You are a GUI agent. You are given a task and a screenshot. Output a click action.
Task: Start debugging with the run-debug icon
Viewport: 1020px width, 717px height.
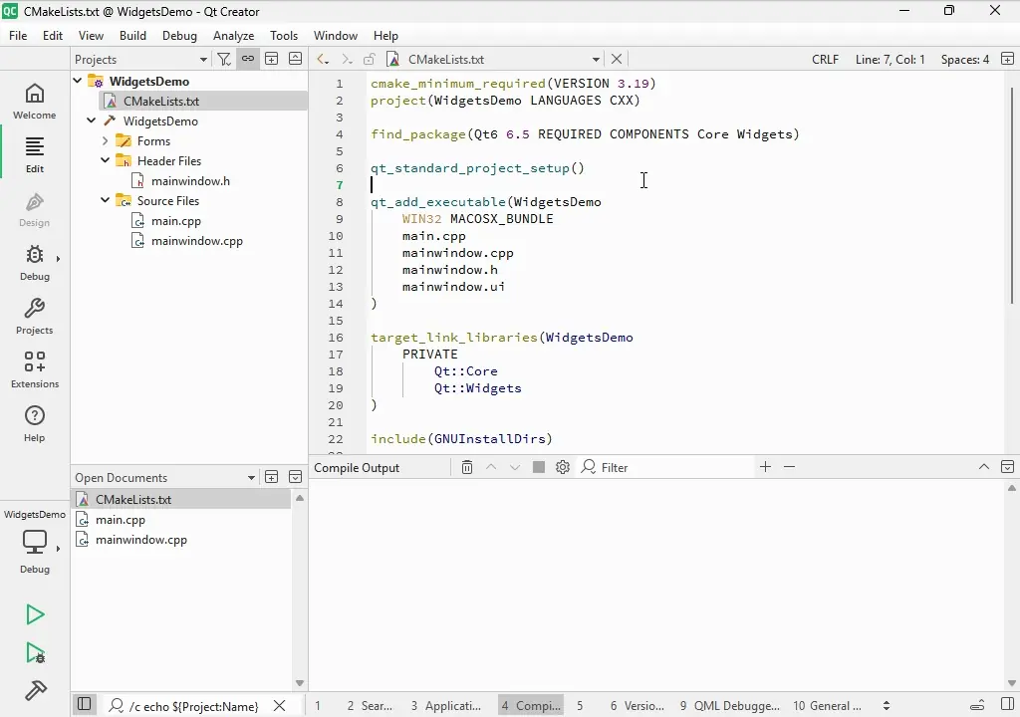coord(35,653)
